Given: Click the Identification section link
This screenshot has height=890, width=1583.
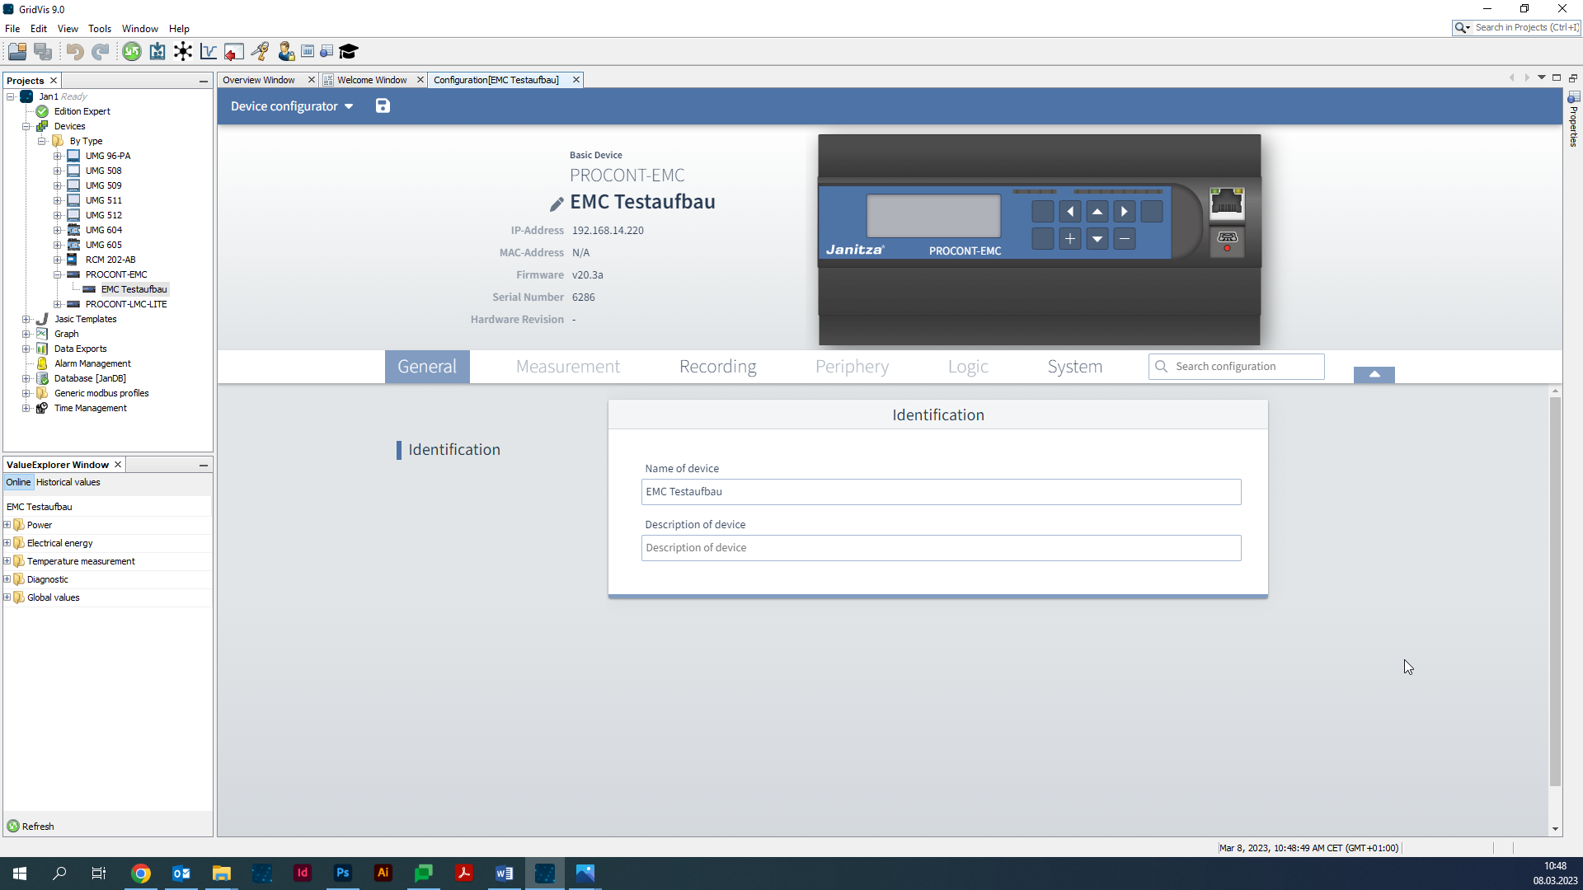Looking at the screenshot, I should tap(454, 450).
